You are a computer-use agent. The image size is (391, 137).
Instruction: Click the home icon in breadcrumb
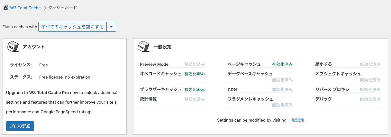tap(5, 7)
